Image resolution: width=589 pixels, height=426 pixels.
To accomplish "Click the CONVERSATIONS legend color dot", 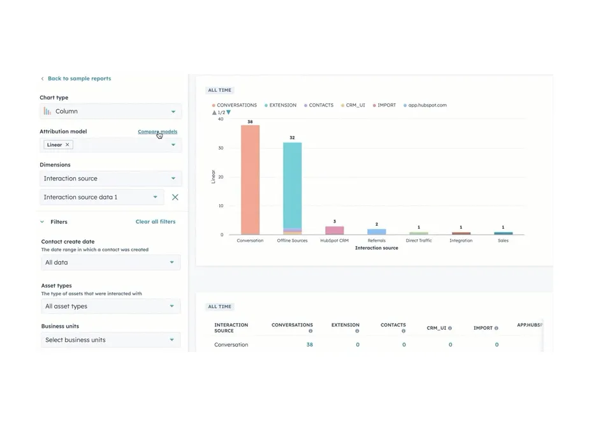I will pyautogui.click(x=213, y=105).
